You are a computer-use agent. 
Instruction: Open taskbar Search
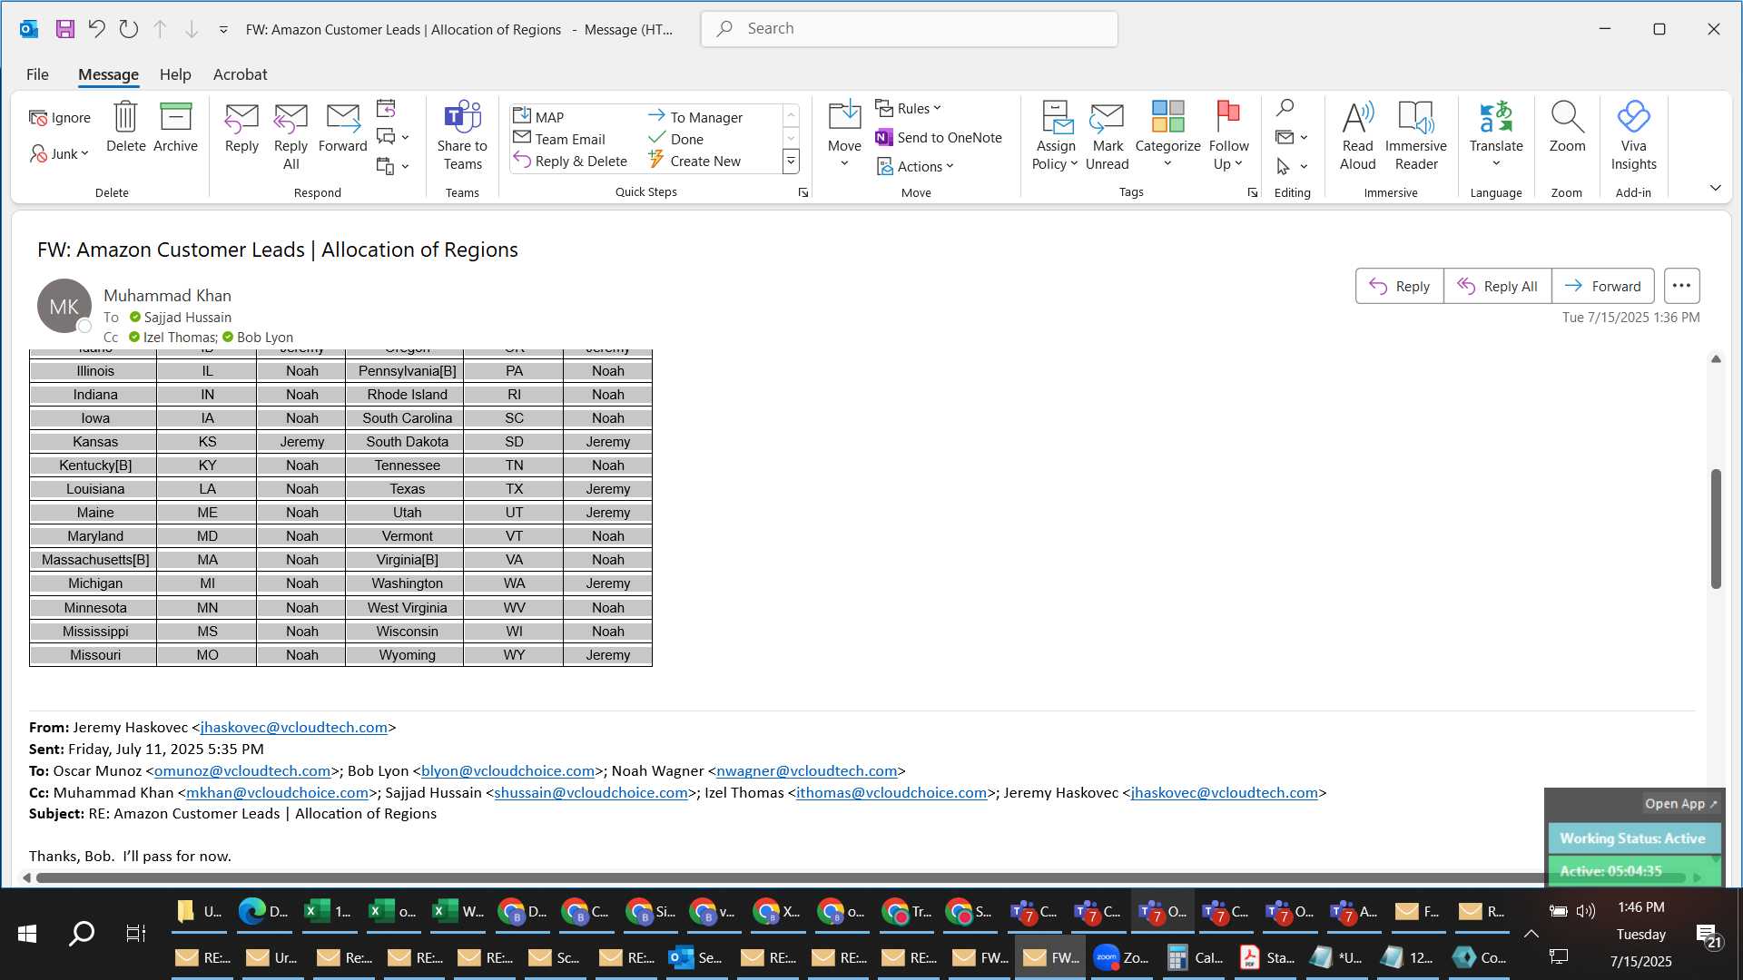pos(82,933)
